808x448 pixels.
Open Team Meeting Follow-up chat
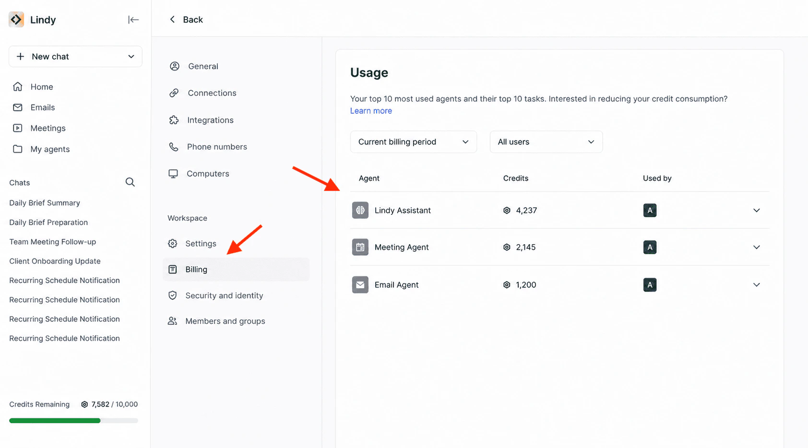tap(53, 242)
